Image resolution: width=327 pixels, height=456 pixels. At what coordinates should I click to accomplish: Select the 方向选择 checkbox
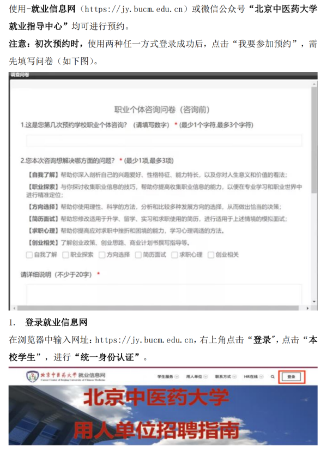point(102,254)
